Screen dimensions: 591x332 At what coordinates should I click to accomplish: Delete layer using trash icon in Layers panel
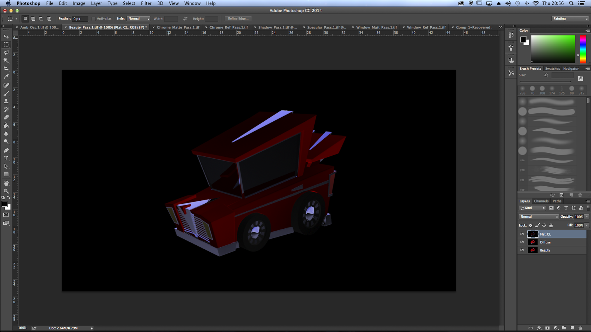tap(580, 328)
